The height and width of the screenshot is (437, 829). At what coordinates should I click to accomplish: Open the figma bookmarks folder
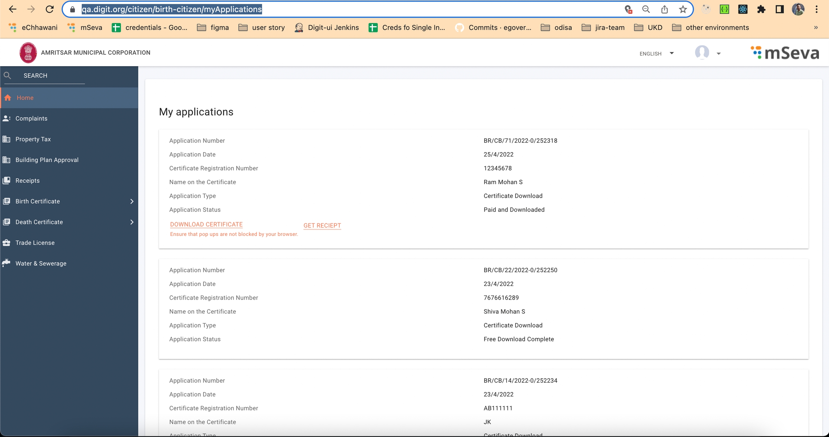(213, 28)
